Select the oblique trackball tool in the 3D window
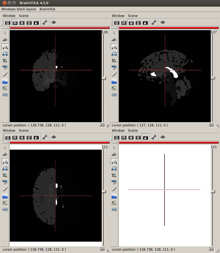 coord(114,168)
